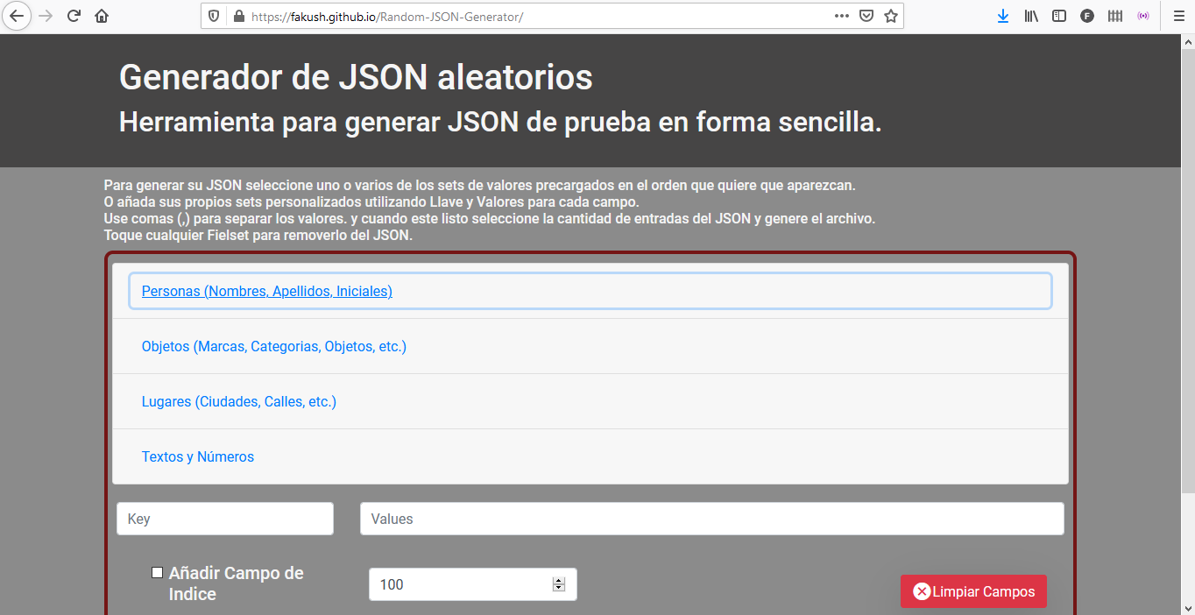Click the subtitle Herramienta para generar JSON

click(x=500, y=122)
